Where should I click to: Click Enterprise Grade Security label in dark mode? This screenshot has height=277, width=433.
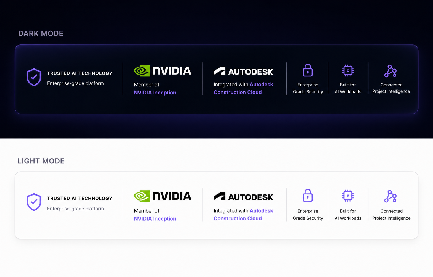point(308,88)
